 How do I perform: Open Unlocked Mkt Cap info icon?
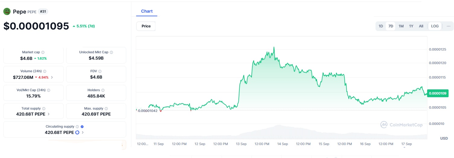coord(111,52)
